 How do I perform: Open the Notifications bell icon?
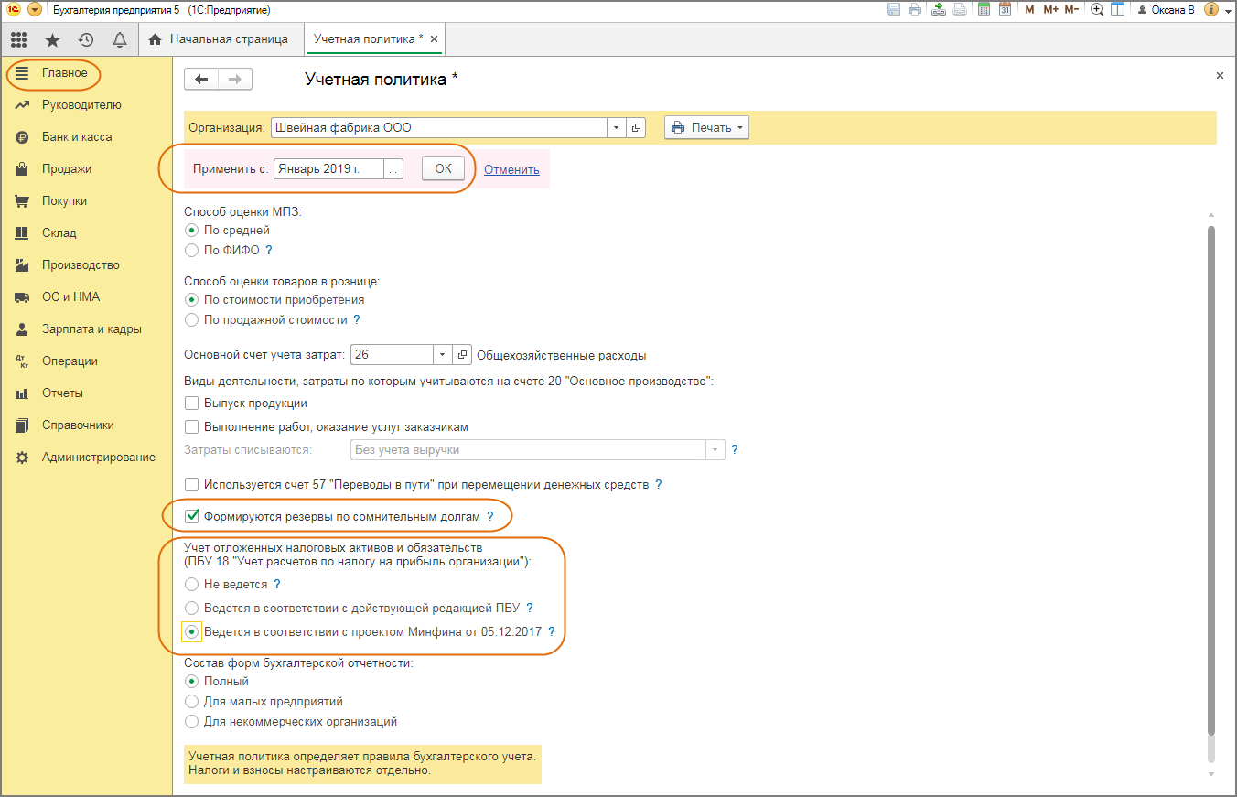point(119,39)
